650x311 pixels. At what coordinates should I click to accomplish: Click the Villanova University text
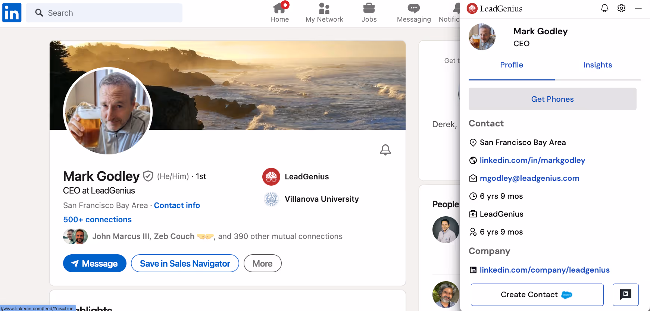(x=322, y=199)
